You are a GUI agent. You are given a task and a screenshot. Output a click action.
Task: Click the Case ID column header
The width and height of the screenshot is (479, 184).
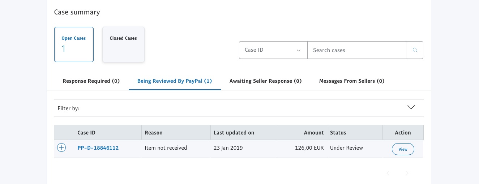86,133
